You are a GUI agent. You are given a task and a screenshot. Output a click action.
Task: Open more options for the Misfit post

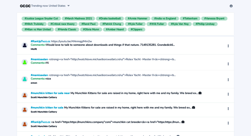coord(228,46)
